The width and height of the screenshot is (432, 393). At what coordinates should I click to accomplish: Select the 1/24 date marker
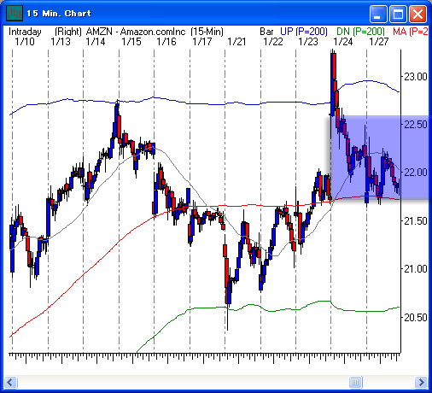pos(343,42)
